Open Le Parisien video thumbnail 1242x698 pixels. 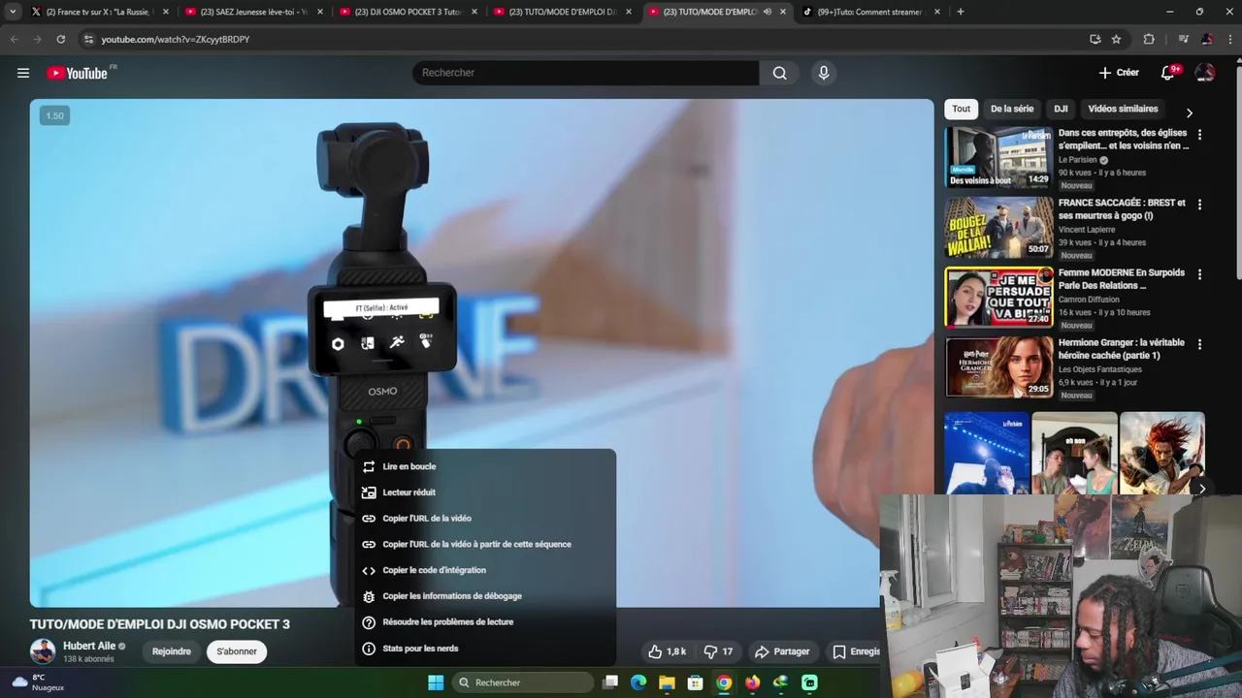coord(998,157)
